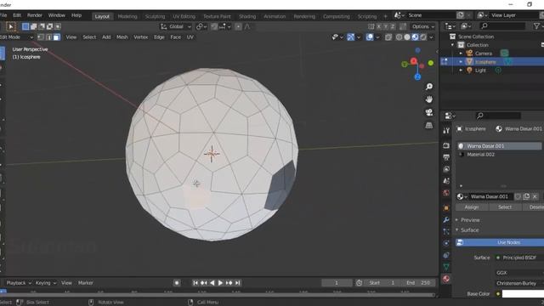Viewport: 544px width, 306px height.
Task: Open Global transform orientation dropdown
Action: (176, 26)
